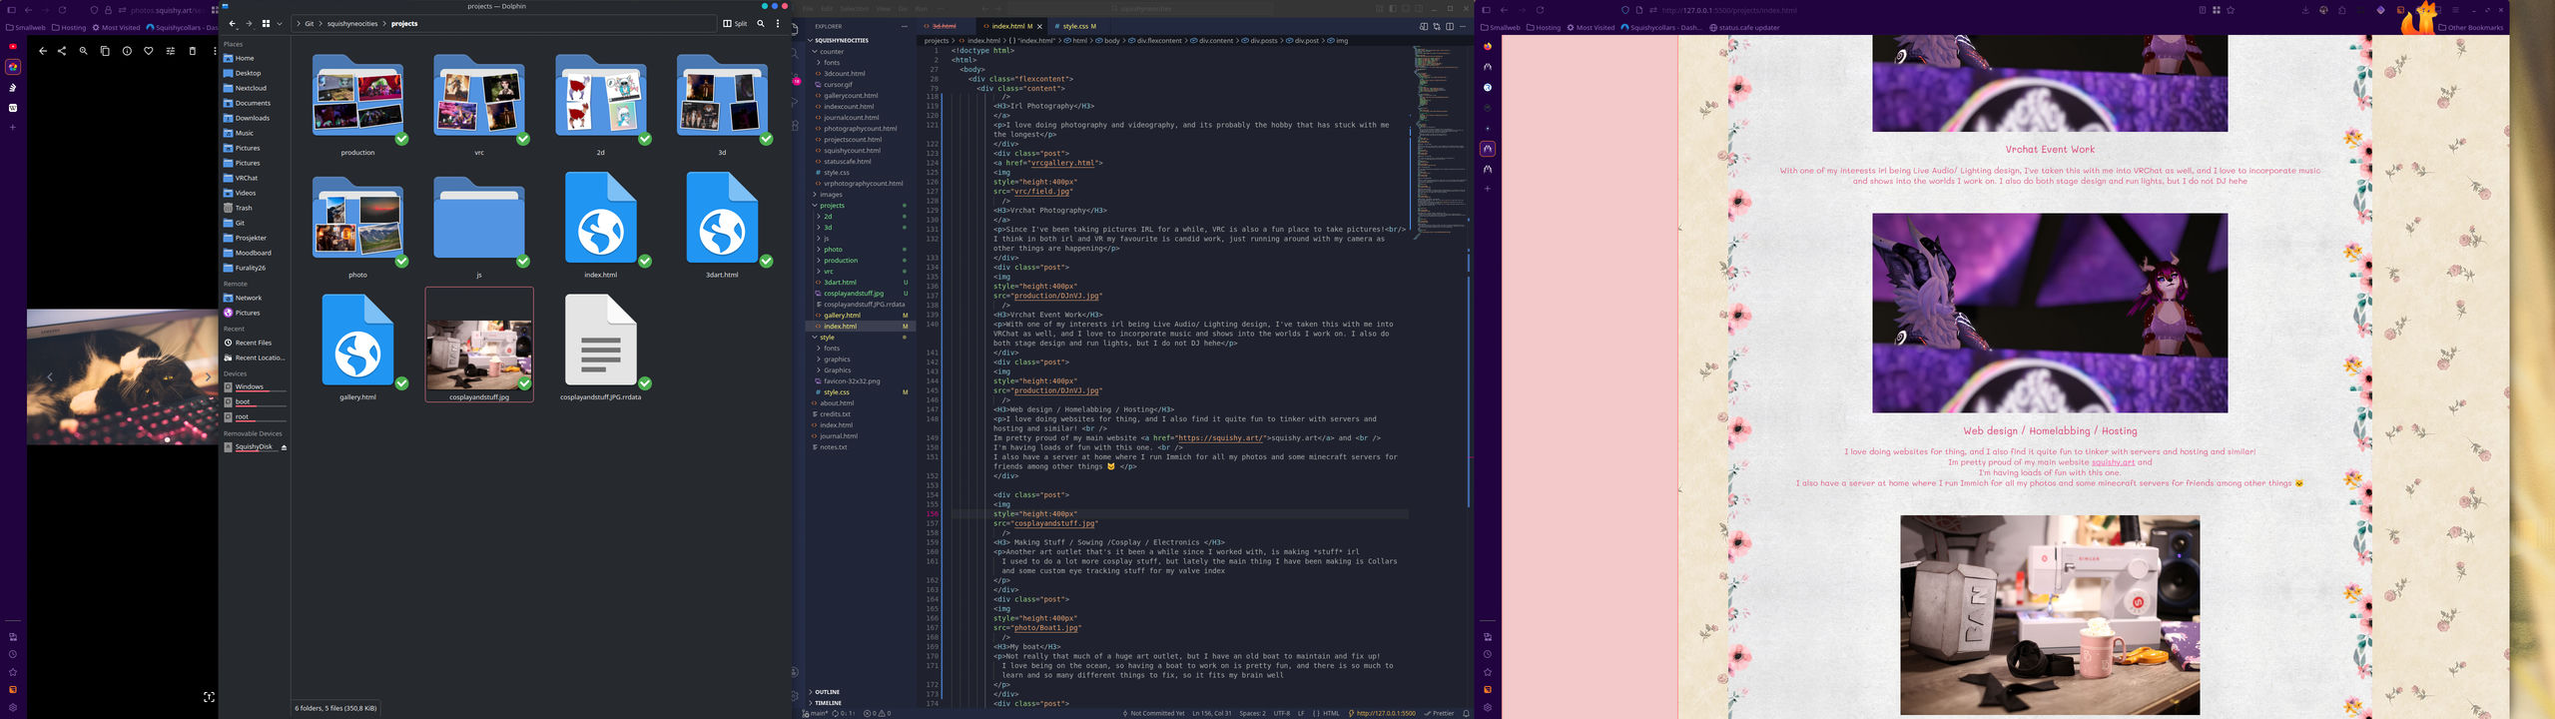Image resolution: width=2555 pixels, height=719 pixels.
Task: Open Dolphin's three-dot hamburger menu
Action: pyautogui.click(x=778, y=24)
